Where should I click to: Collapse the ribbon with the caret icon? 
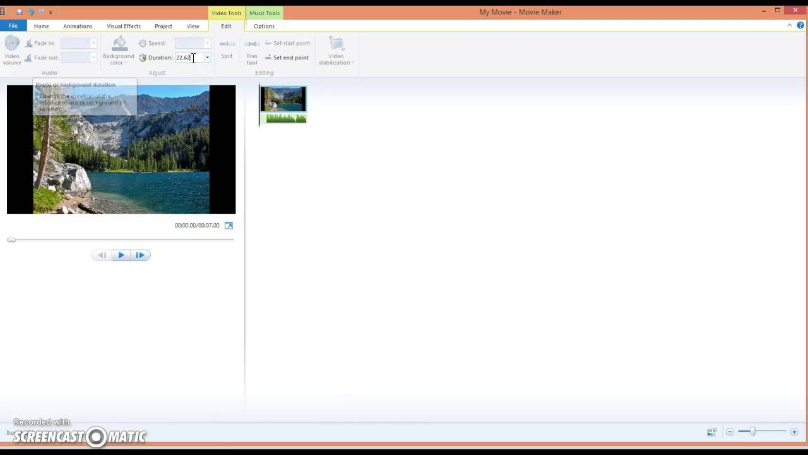(790, 25)
